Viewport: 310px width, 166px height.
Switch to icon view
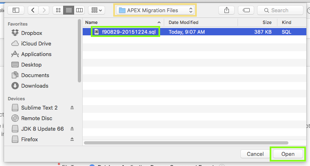click(x=58, y=10)
